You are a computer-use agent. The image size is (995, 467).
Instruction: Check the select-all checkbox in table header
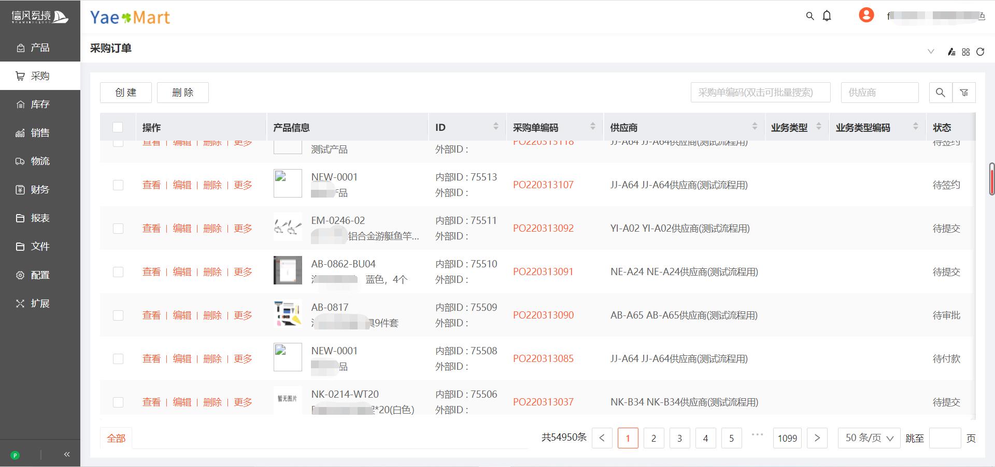(x=118, y=127)
